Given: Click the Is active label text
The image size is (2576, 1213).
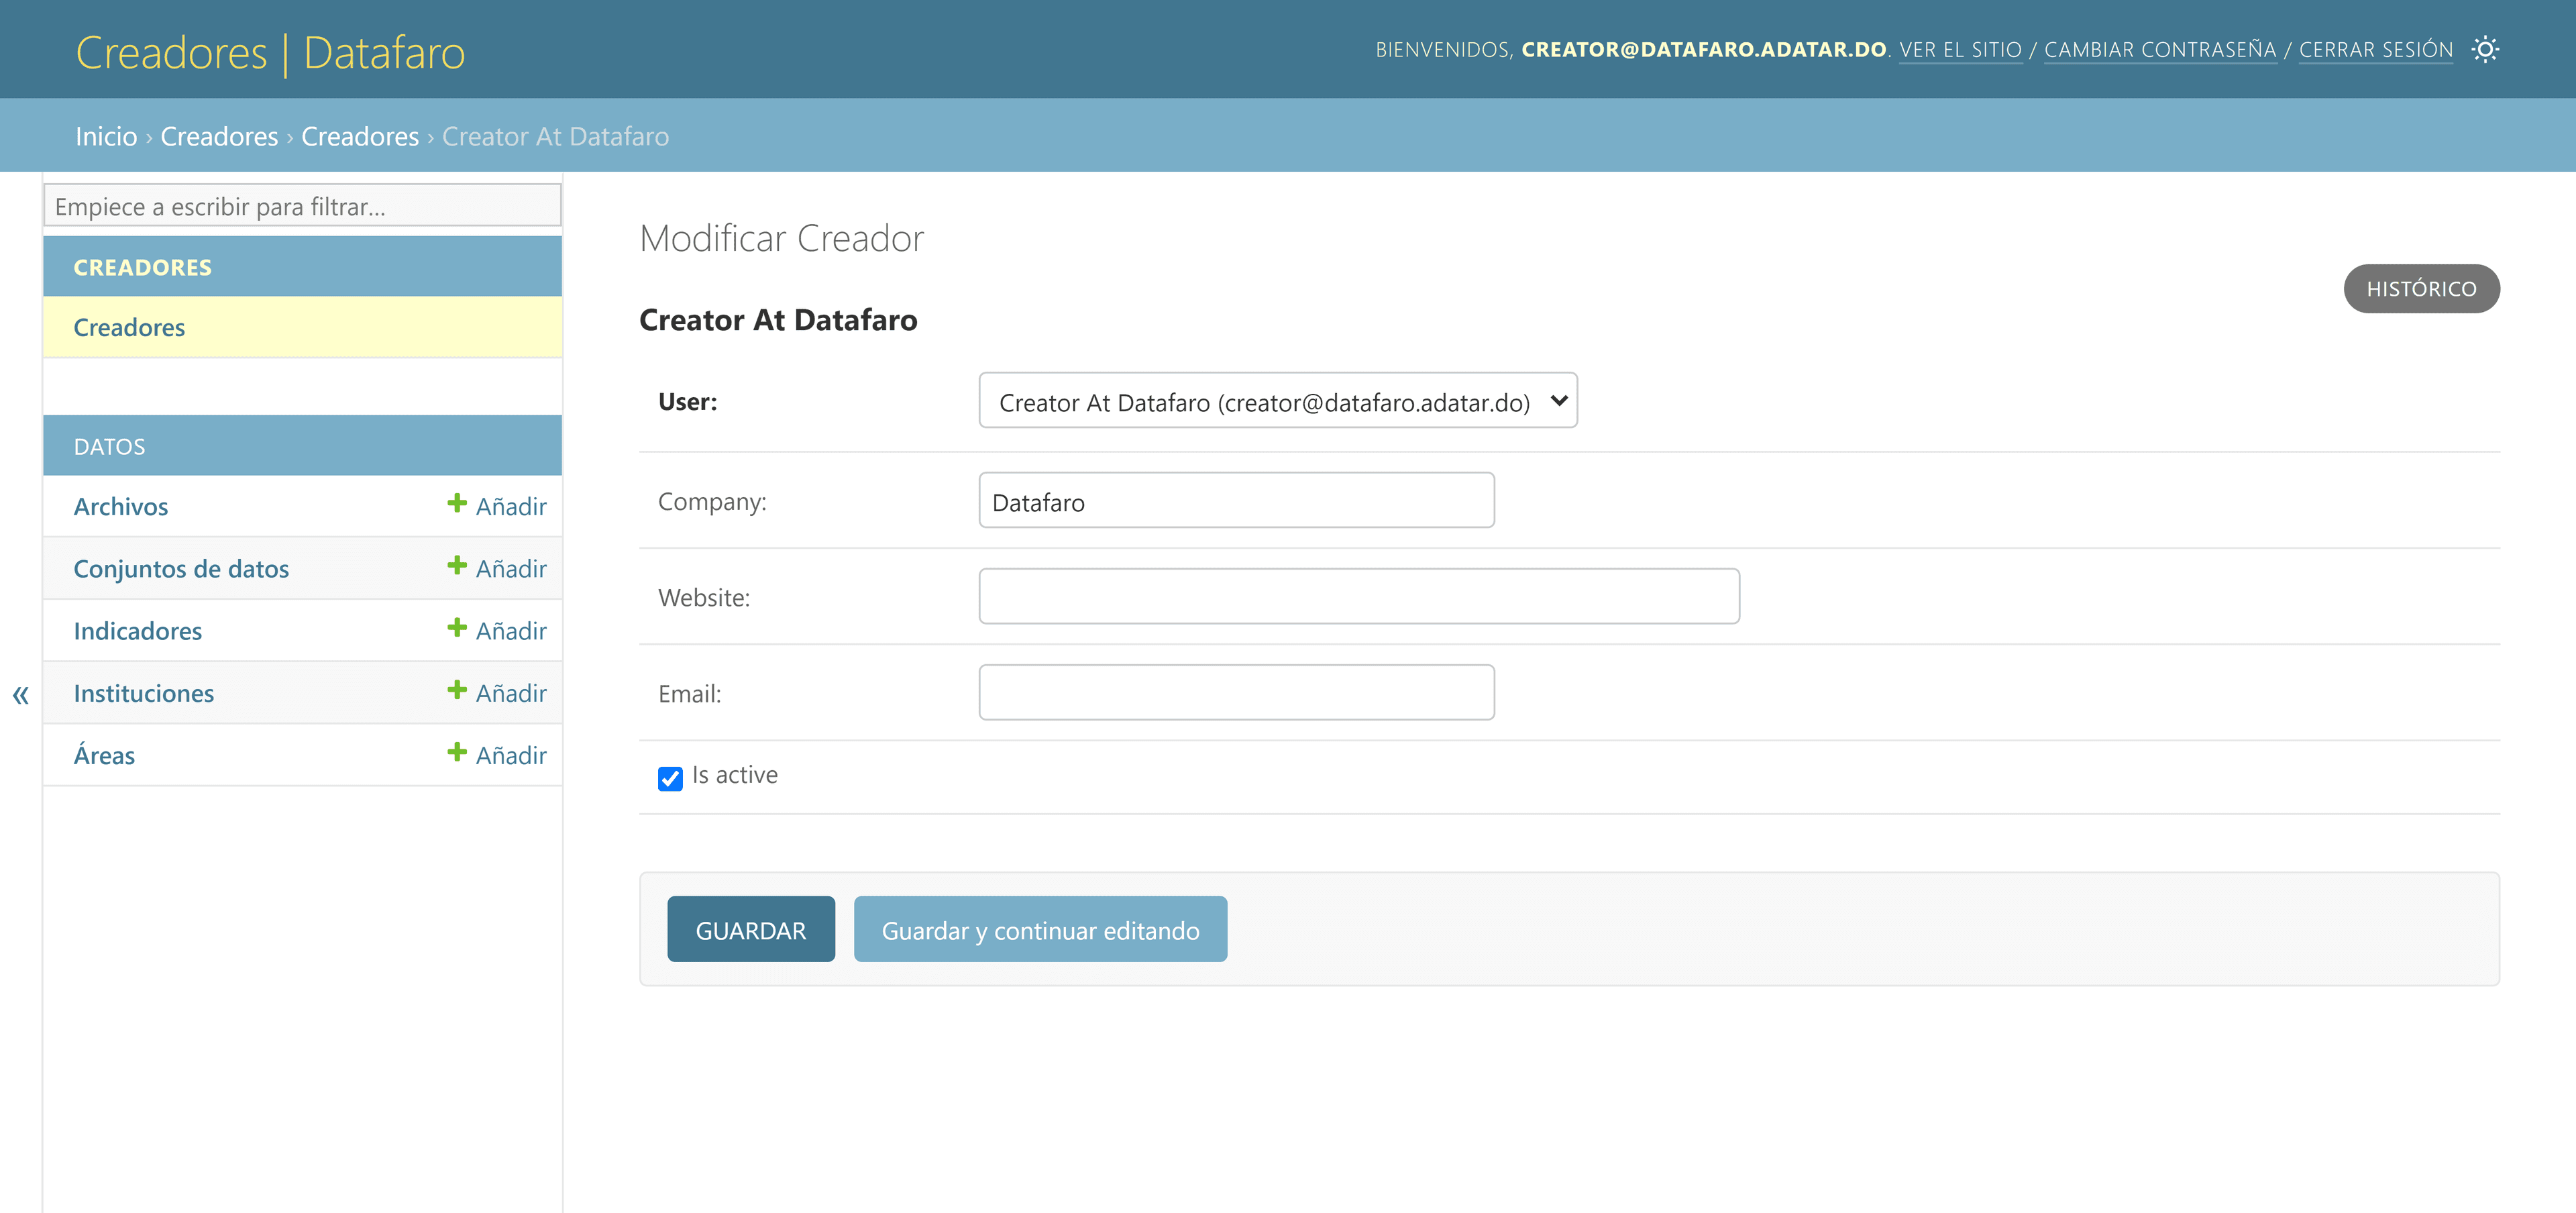Looking at the screenshot, I should [734, 775].
